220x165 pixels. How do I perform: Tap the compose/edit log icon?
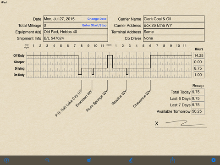(89, 160)
